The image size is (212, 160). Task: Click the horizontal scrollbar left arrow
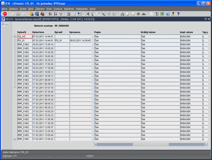coord(95,145)
